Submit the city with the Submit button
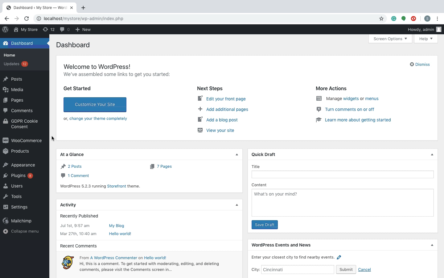The height and width of the screenshot is (278, 444). click(x=346, y=269)
